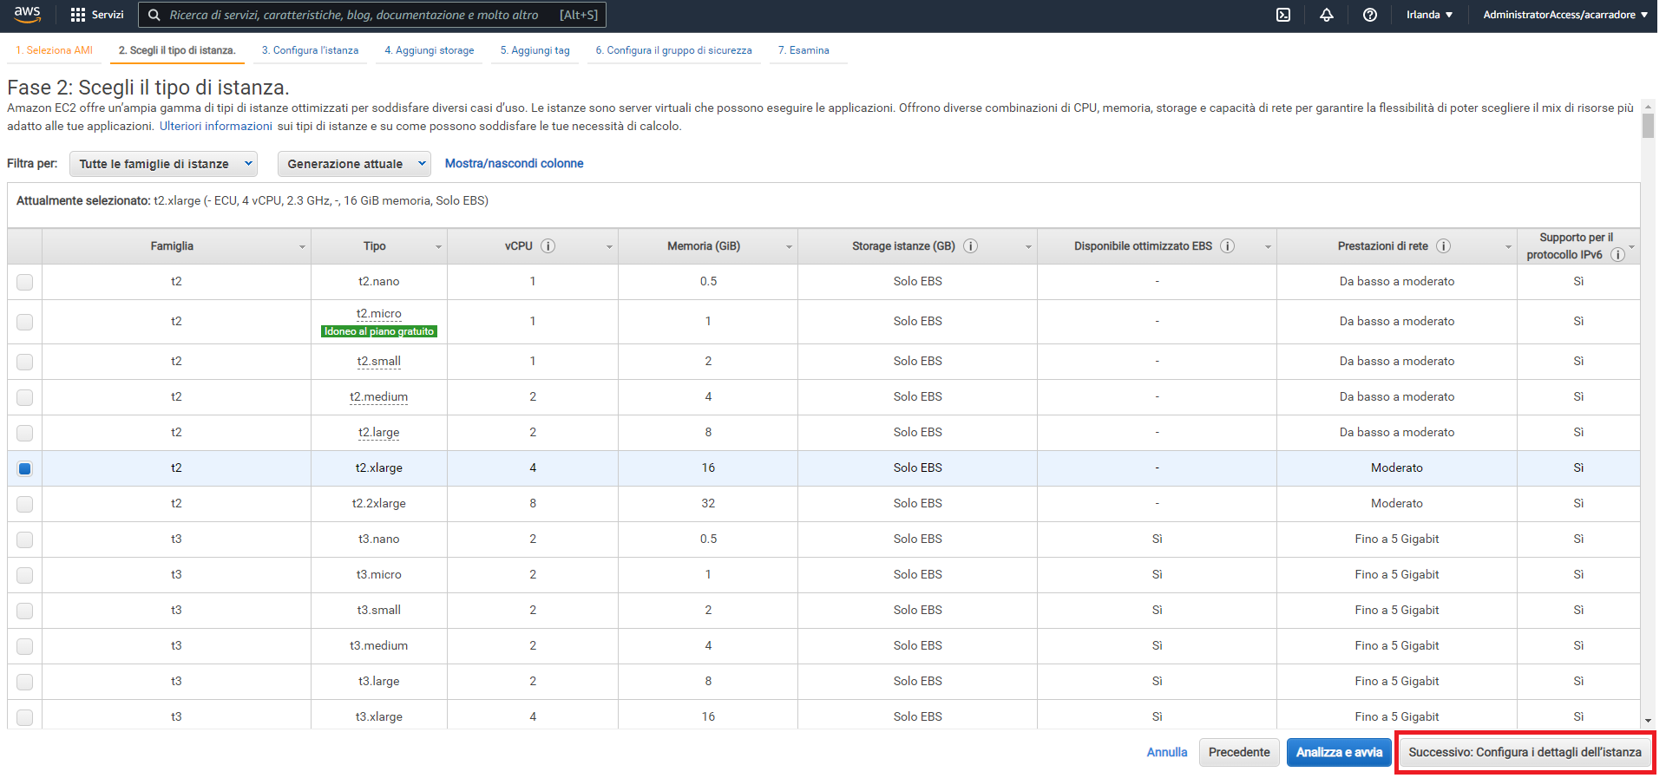Select the t2.medium instance checkbox

coord(25,397)
